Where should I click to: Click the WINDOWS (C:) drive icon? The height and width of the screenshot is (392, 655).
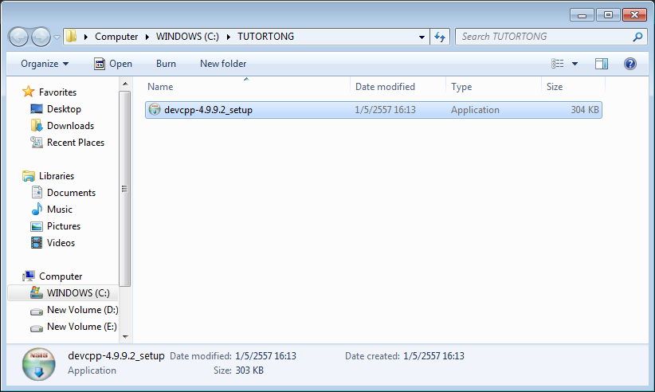click(37, 292)
